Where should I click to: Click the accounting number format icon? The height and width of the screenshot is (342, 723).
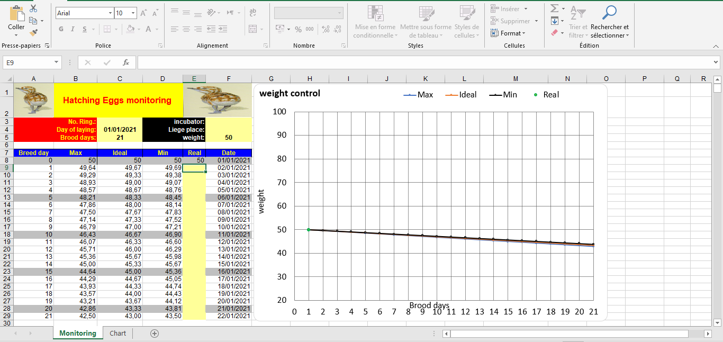(280, 29)
